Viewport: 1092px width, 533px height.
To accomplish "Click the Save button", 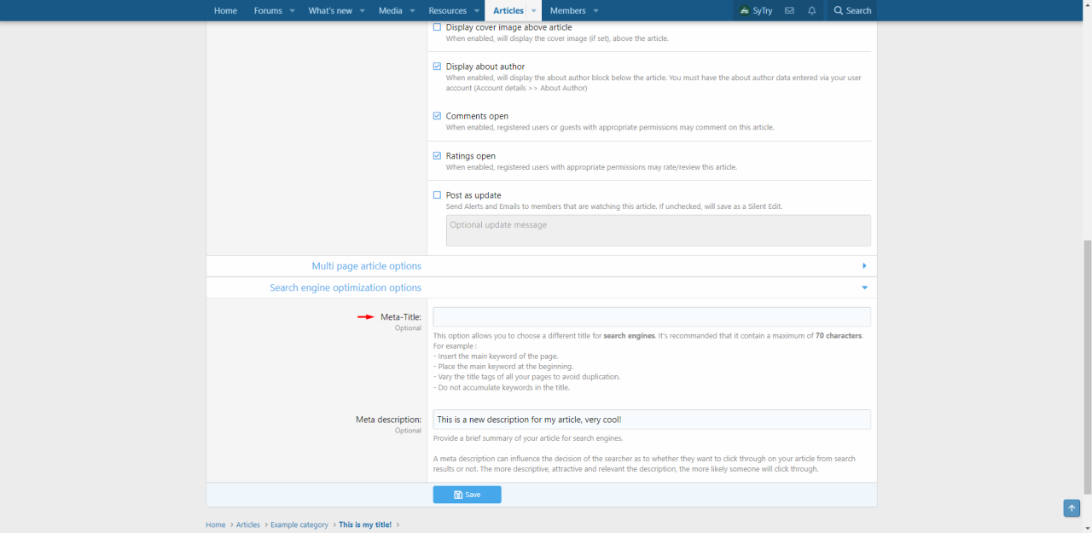I will click(467, 495).
